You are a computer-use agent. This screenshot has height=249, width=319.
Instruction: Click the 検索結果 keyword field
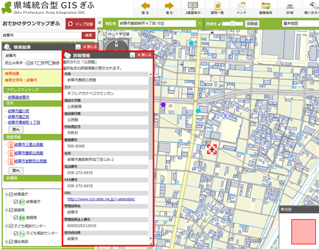pos(33,56)
